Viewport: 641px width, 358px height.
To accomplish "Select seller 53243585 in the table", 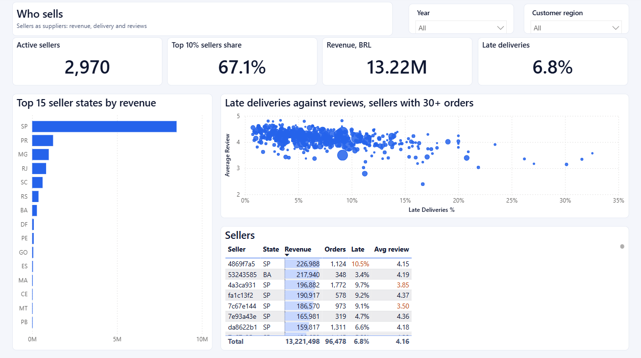I will 242,274.
